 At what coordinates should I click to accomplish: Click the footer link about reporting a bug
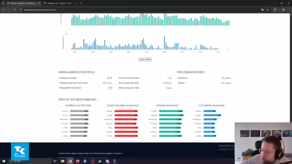pyautogui.click(x=90, y=154)
